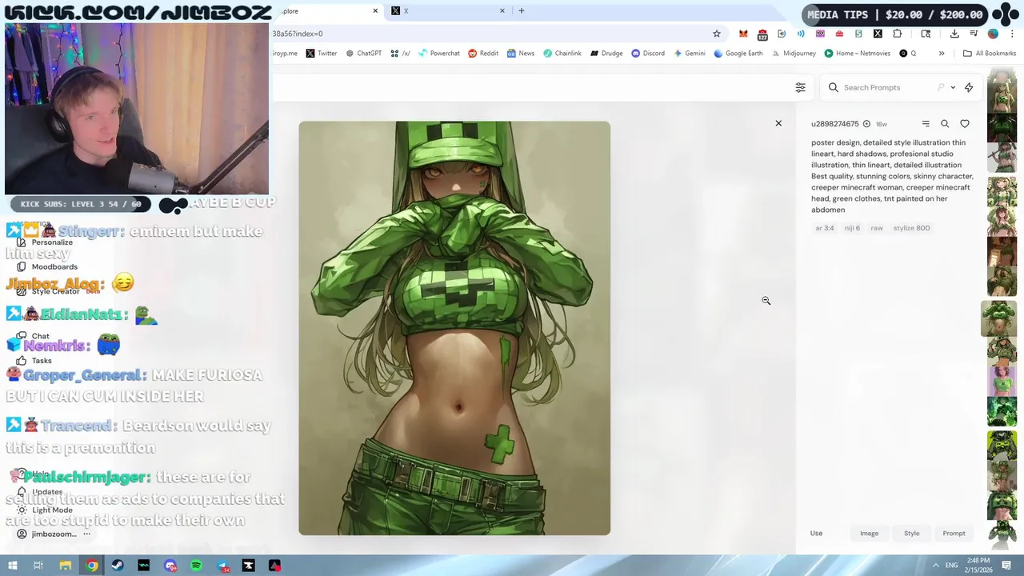The width and height of the screenshot is (1024, 576).
Task: Open a new browser tab with plus button
Action: (522, 11)
